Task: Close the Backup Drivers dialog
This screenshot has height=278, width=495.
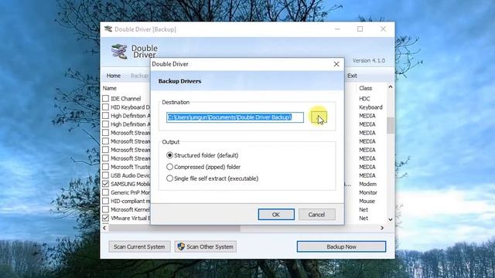Action: 336,64
